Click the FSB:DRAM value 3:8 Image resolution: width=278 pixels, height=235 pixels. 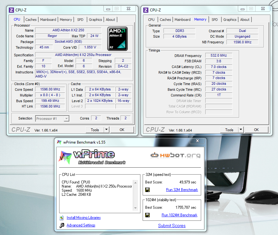click(x=219, y=61)
